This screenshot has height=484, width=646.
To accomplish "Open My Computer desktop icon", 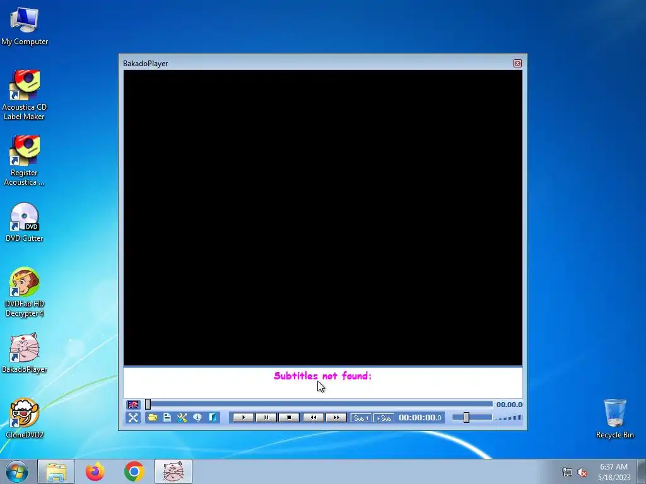I will [25, 26].
